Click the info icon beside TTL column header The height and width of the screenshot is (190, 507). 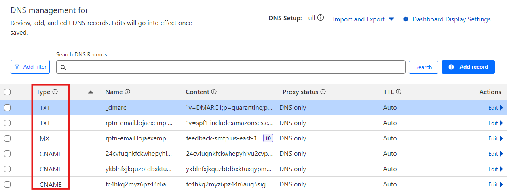tap(399, 92)
